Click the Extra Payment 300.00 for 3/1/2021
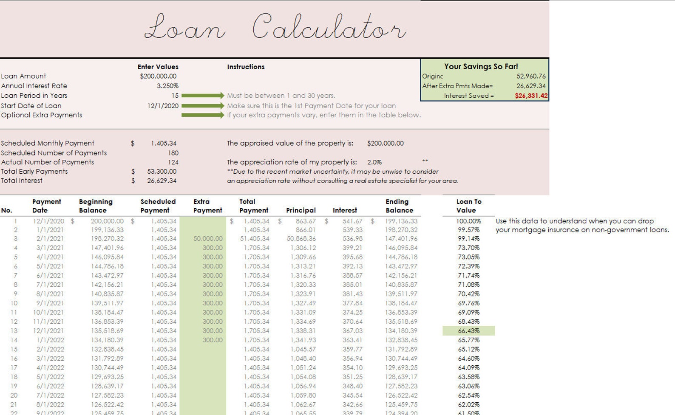Image resolution: width=675 pixels, height=415 pixels. pos(213,248)
